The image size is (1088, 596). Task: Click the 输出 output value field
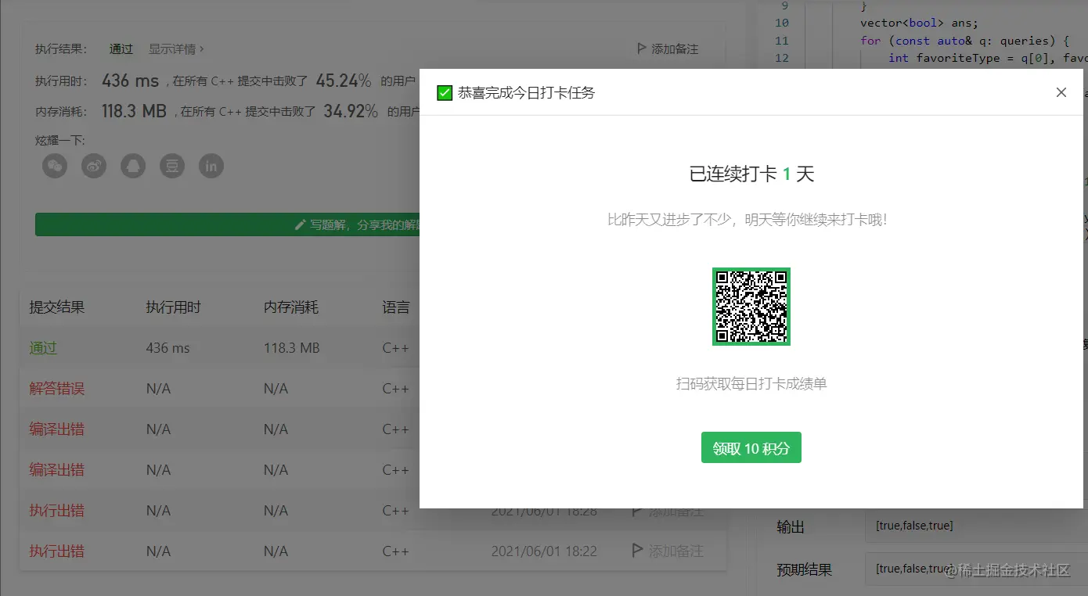[976, 526]
